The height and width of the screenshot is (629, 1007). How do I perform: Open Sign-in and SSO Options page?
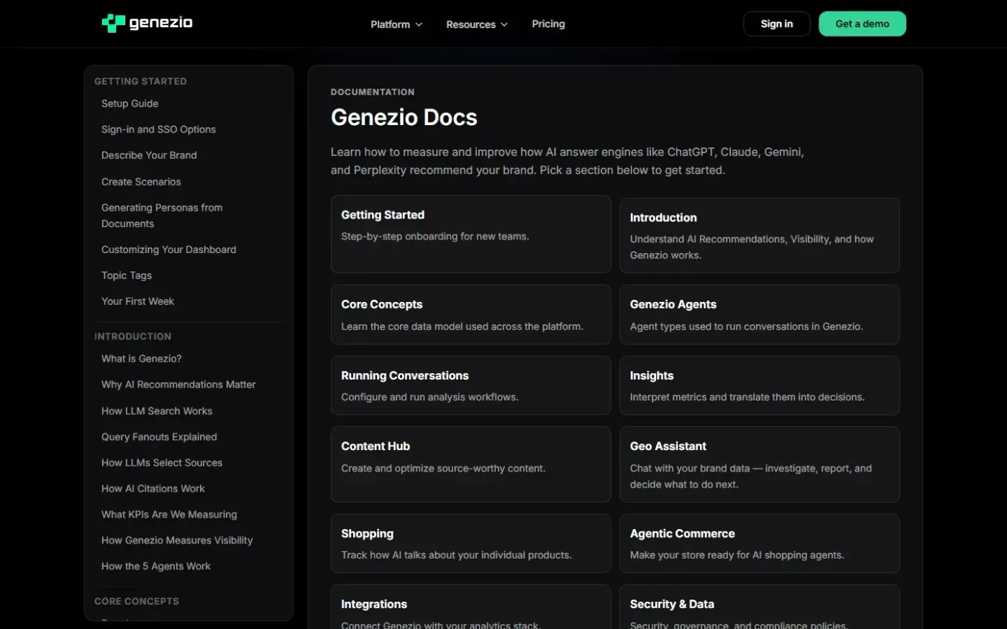coord(158,129)
